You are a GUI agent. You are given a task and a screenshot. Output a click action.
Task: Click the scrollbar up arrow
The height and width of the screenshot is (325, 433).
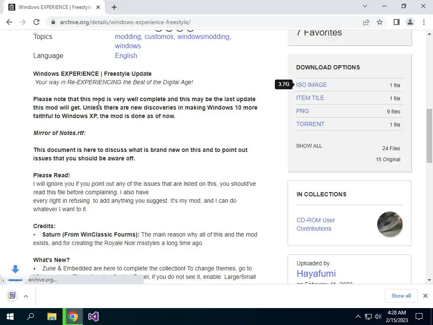click(x=429, y=34)
